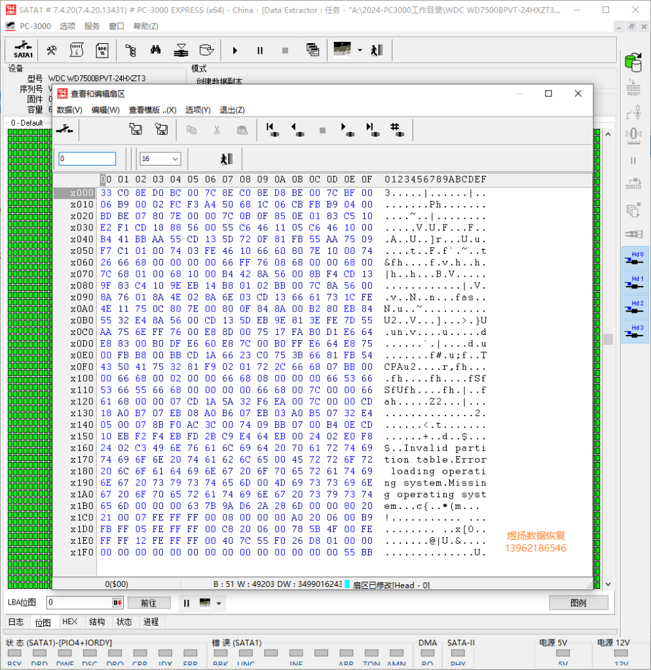651x670 pixels.
Task: Switch to the HEX tab
Action: tap(69, 622)
